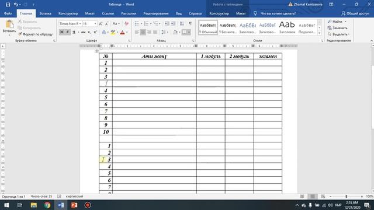This screenshot has width=374, height=210.
Task: Open Windows Start menu
Action: click(x=6, y=205)
